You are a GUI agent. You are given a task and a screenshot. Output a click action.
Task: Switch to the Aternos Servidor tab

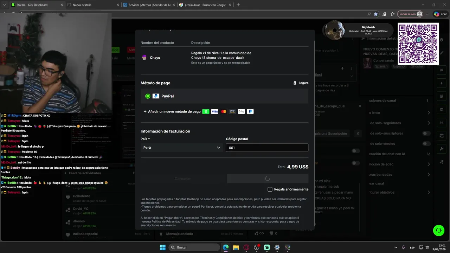click(149, 5)
